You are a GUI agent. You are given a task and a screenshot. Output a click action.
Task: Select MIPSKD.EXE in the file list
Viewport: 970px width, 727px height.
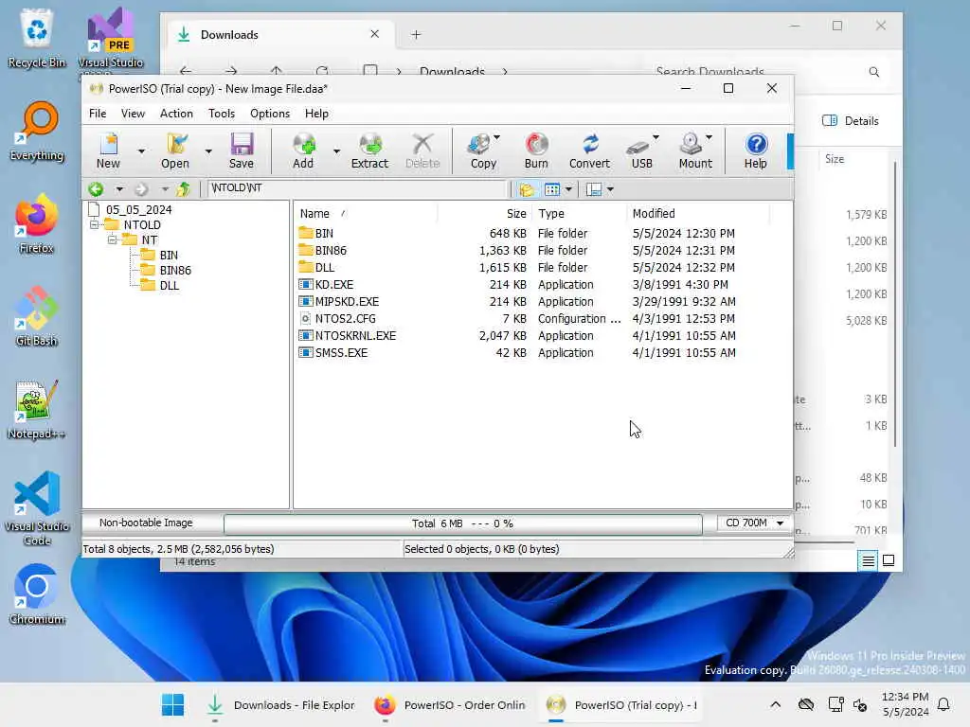click(347, 302)
